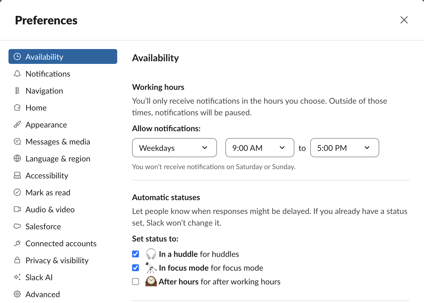Click the Audio & video camera icon

(17, 209)
